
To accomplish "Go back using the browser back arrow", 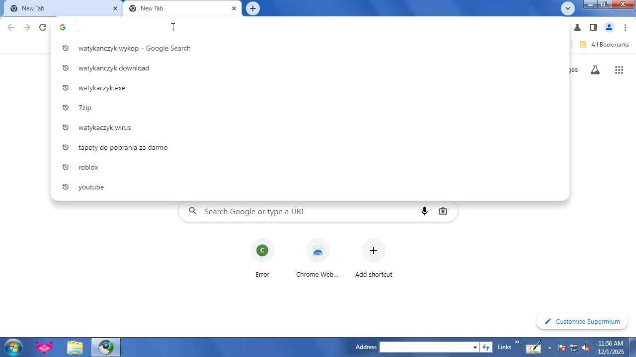I will 11,27.
